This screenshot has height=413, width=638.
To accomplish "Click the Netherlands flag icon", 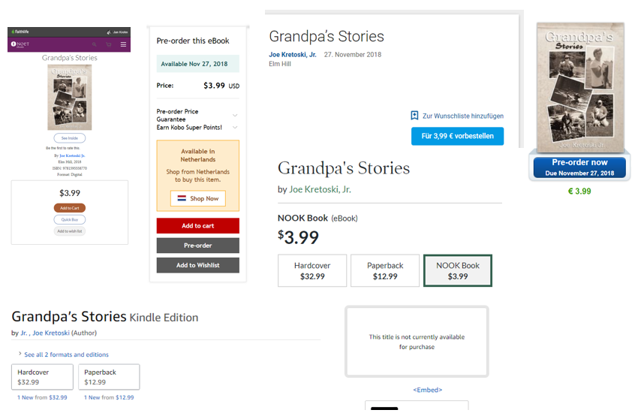I will click(x=181, y=199).
